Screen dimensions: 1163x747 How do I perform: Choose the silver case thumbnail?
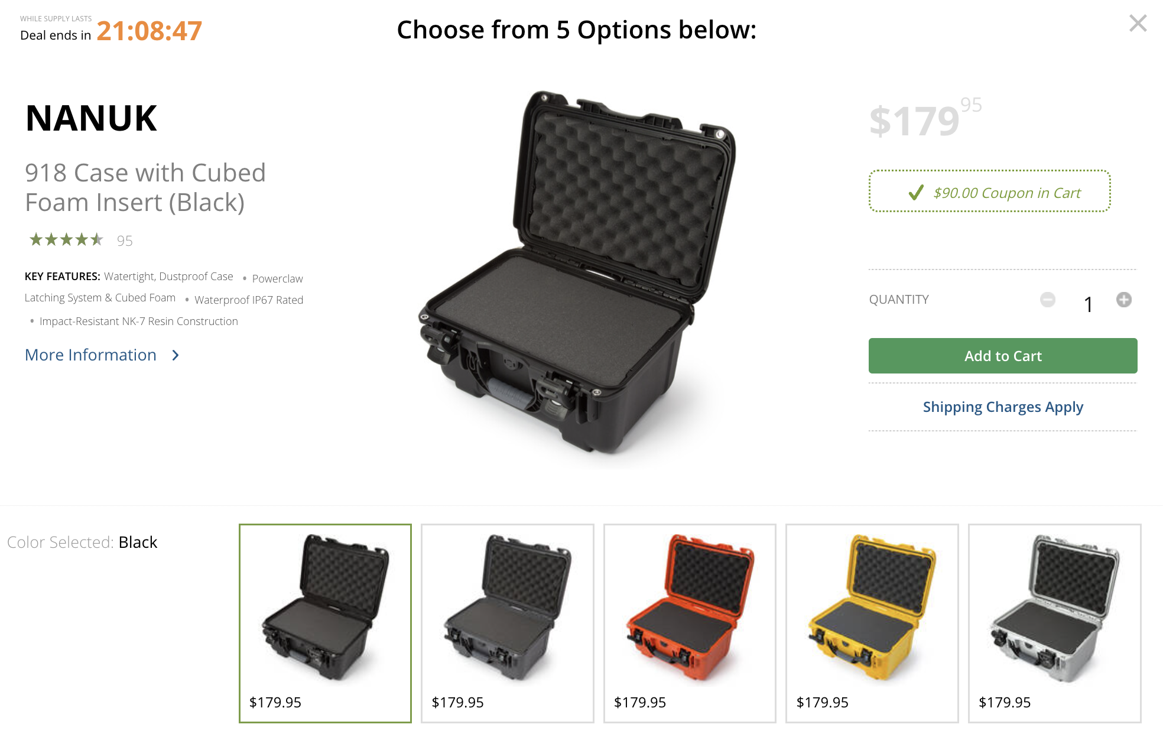pos(1055,623)
